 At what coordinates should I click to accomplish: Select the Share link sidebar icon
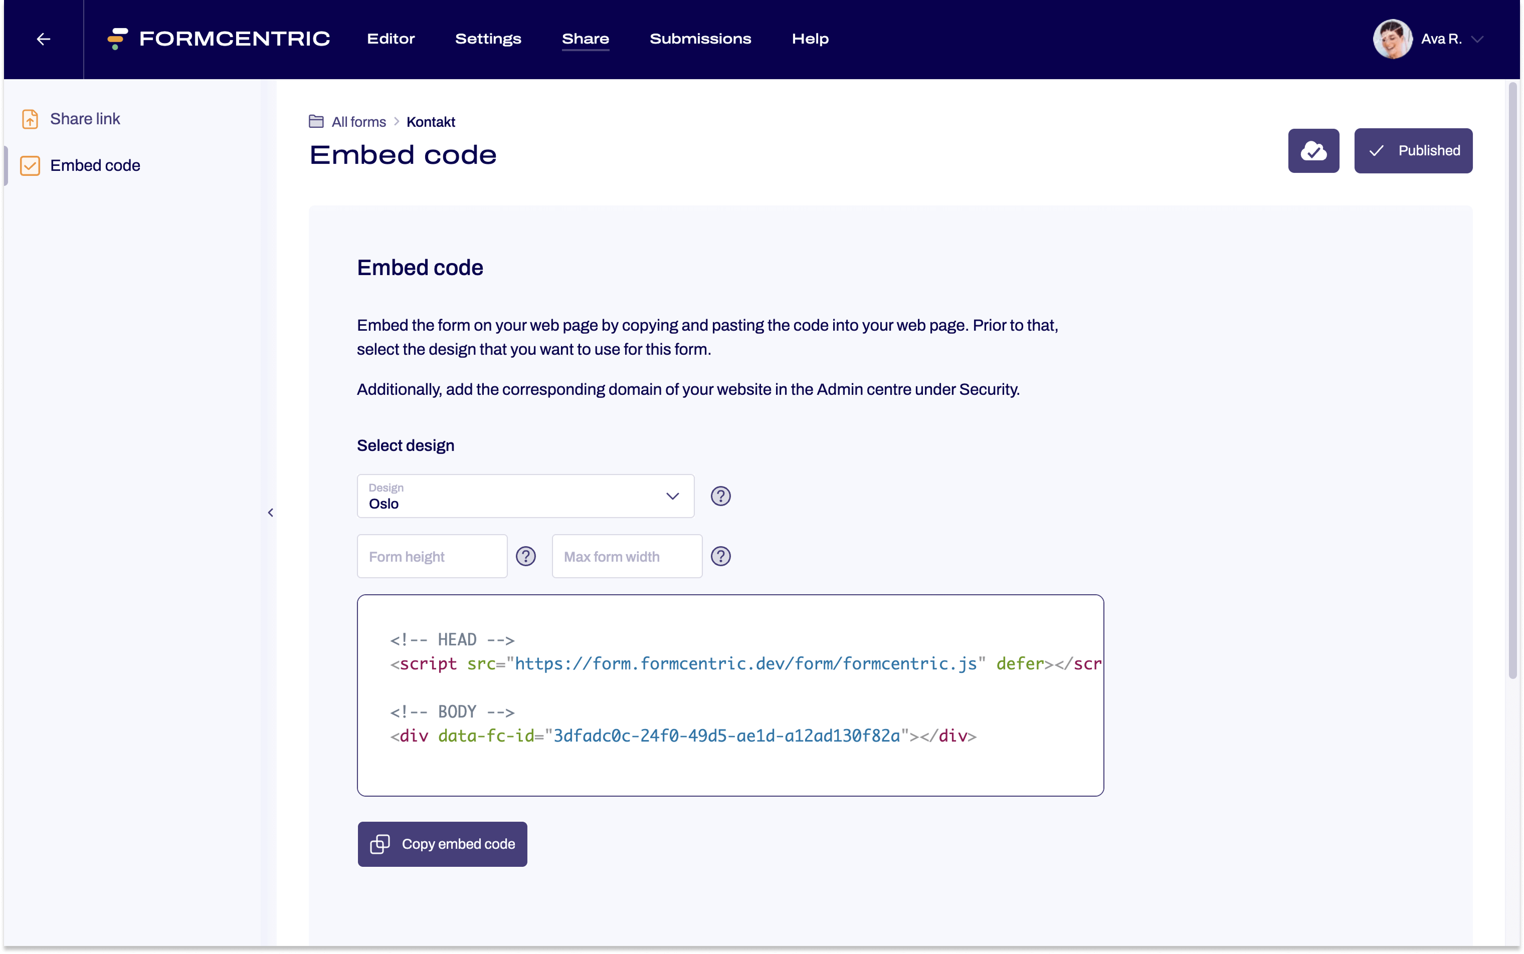(x=30, y=119)
